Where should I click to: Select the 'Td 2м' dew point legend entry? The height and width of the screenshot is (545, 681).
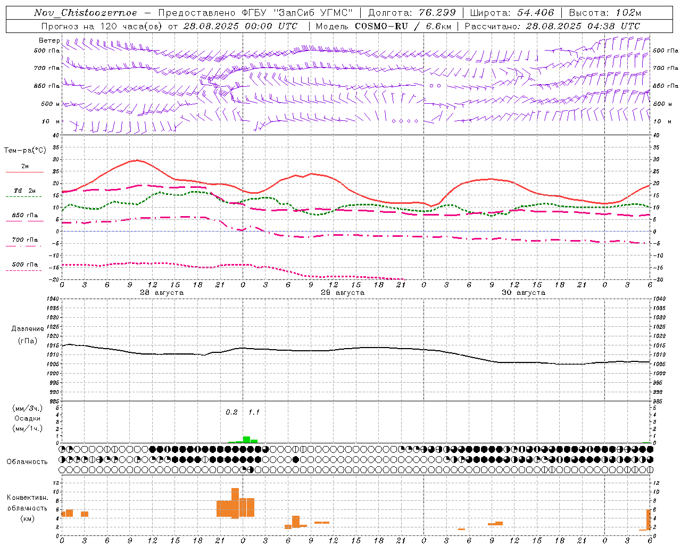coord(25,191)
